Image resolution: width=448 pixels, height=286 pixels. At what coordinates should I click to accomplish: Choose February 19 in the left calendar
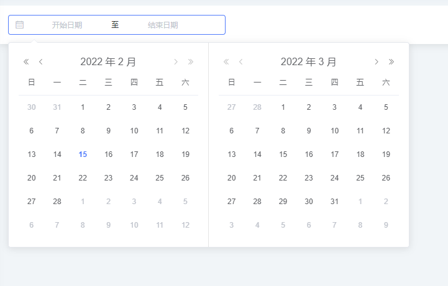185,154
